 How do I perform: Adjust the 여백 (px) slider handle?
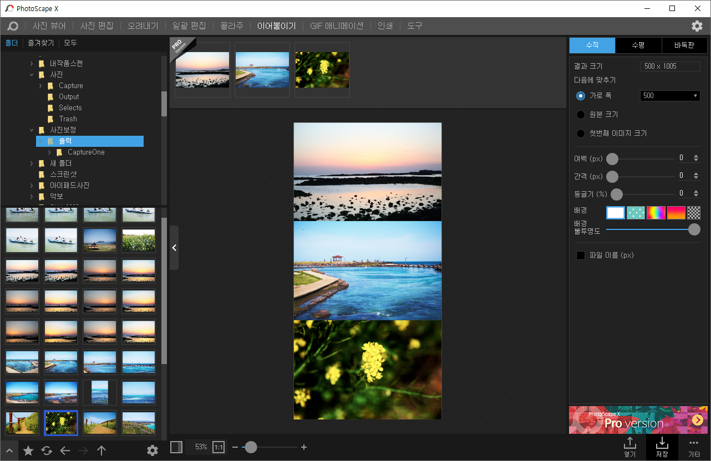(612, 159)
